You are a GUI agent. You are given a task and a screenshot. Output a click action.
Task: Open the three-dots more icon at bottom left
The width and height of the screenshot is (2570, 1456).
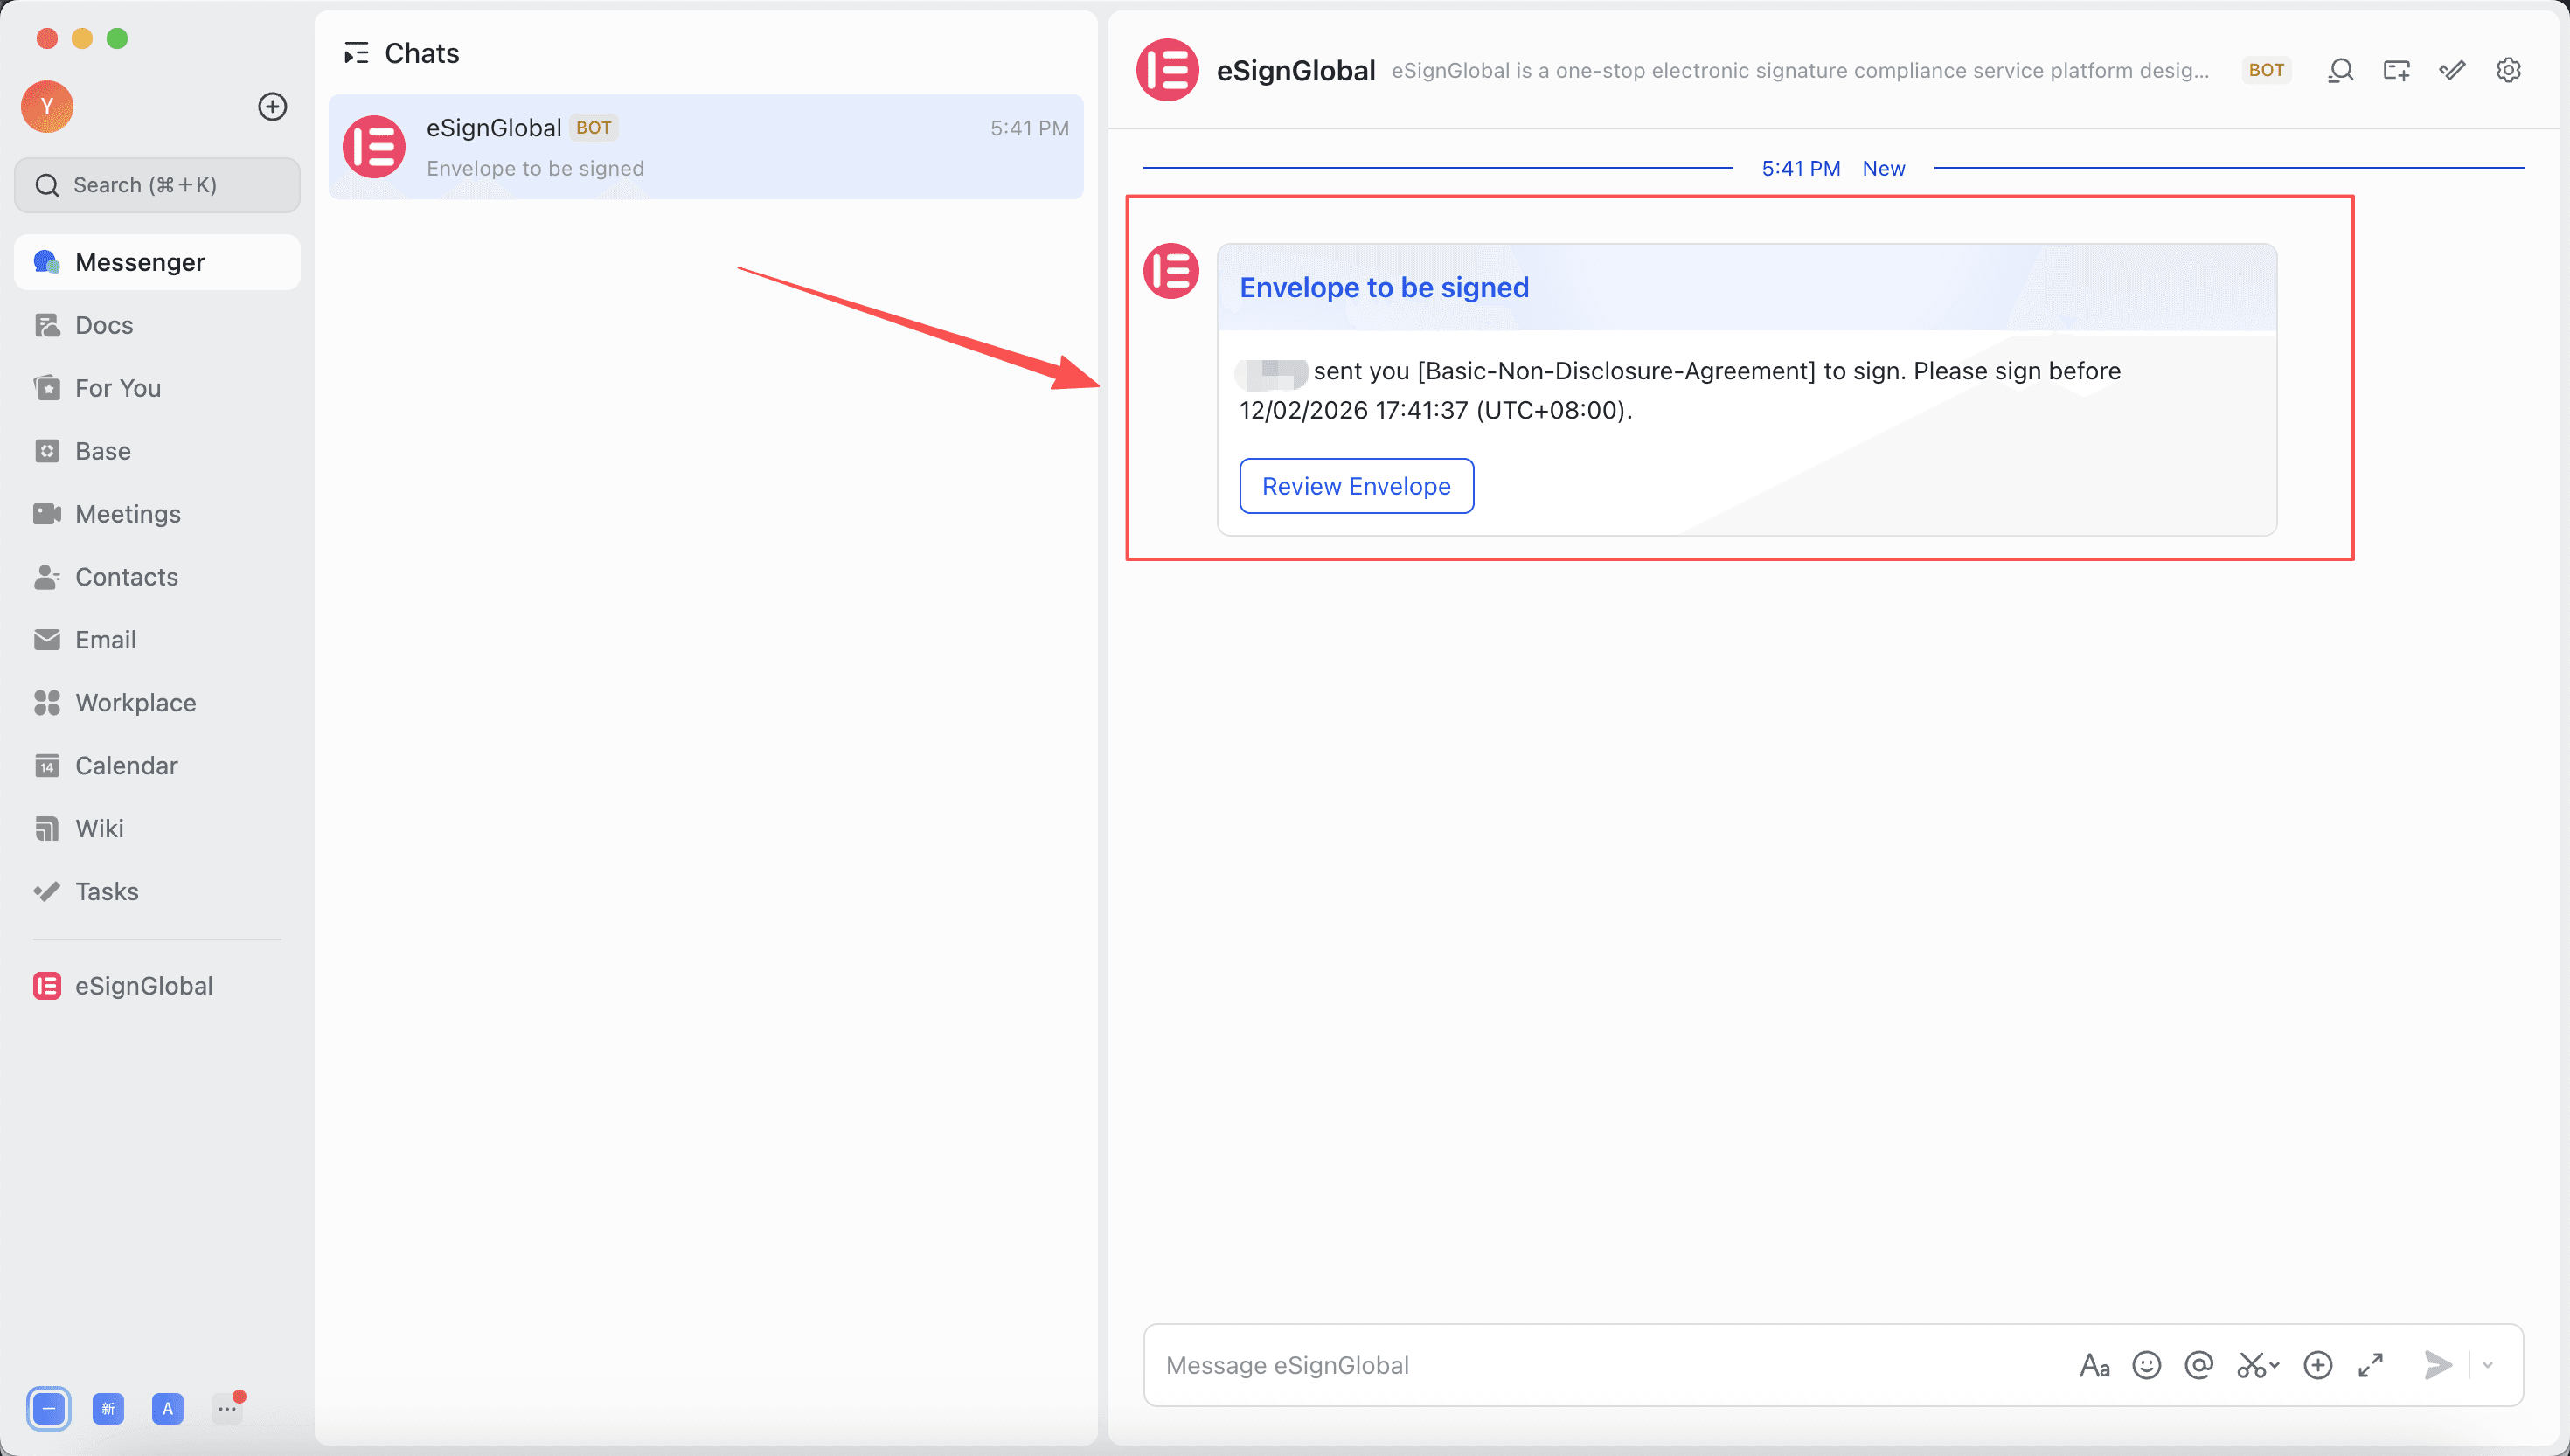click(227, 1408)
